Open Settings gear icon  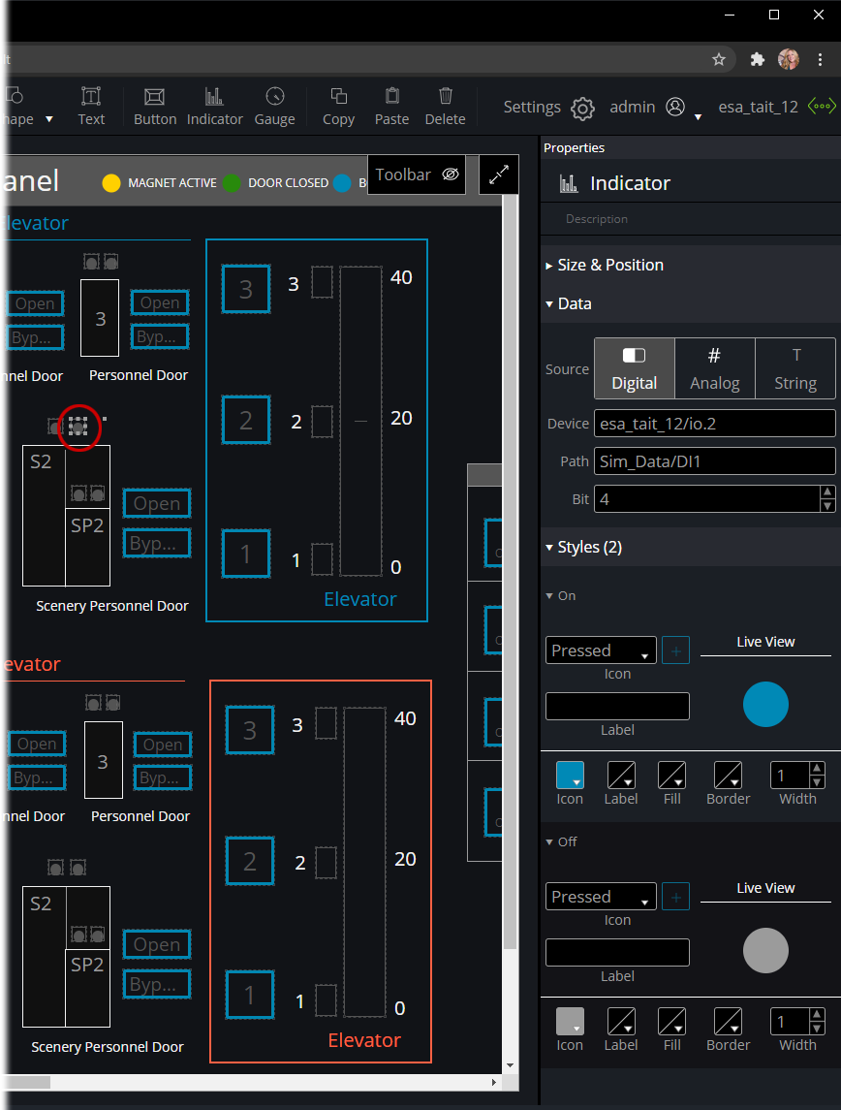(x=583, y=109)
